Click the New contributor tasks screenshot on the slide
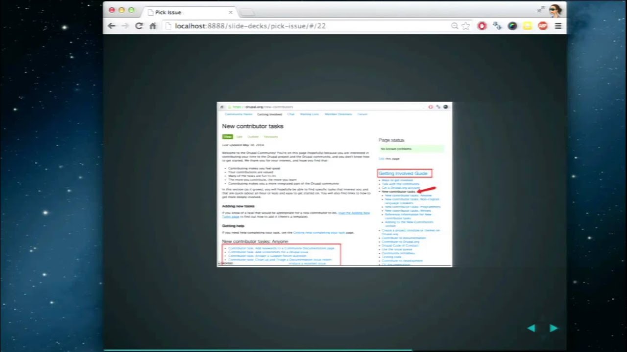627x352 pixels. tap(335, 184)
